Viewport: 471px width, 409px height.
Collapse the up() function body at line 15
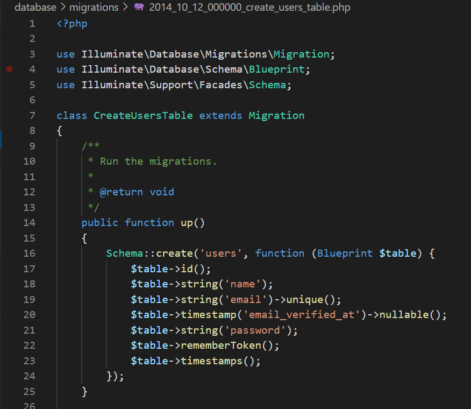click(48, 238)
